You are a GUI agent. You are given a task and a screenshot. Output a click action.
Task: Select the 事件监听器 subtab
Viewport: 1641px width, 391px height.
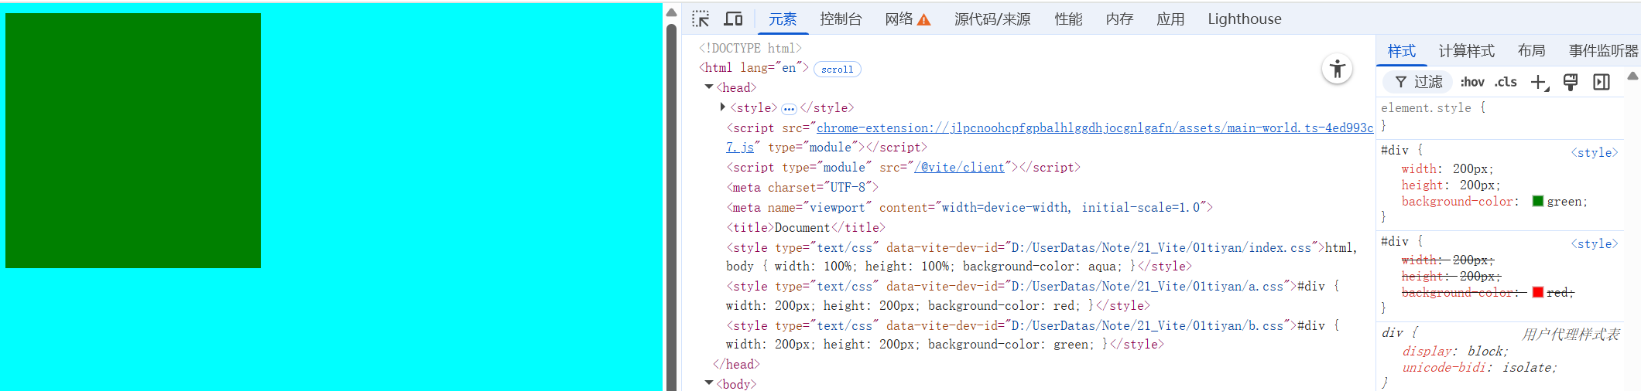1603,51
